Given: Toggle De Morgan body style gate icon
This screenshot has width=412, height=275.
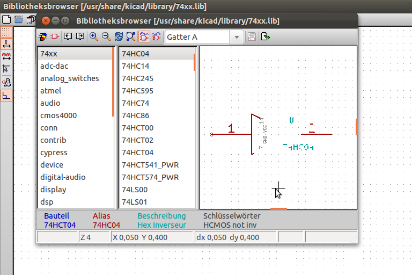Looking at the screenshot, I should 157,37.
